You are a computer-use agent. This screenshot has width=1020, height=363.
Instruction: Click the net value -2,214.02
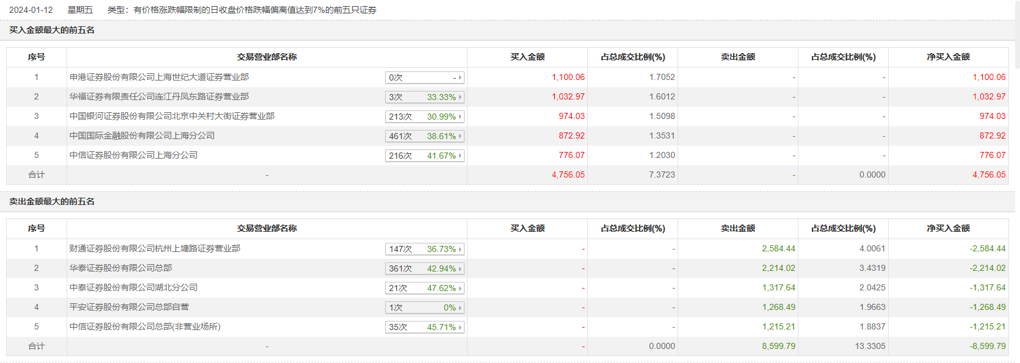[x=988, y=268]
